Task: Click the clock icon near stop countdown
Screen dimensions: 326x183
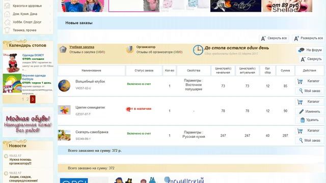Action: [x=198, y=50]
